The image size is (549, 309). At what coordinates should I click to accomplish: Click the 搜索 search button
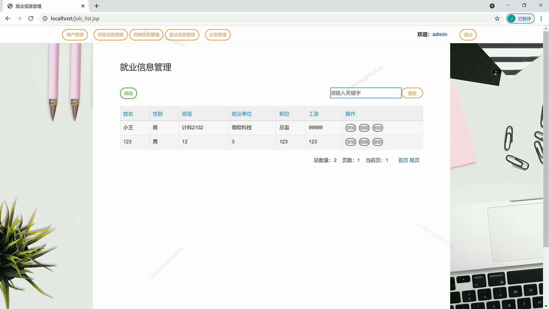pos(412,93)
